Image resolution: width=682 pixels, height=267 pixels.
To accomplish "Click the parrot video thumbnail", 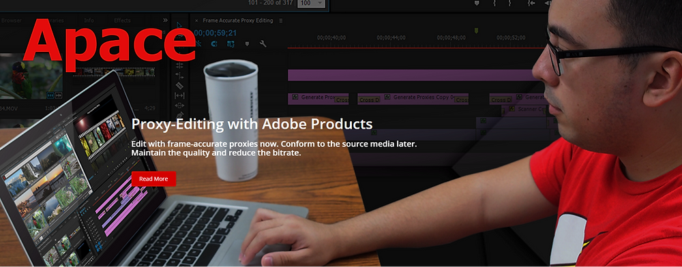I will pyautogui.click(x=31, y=77).
